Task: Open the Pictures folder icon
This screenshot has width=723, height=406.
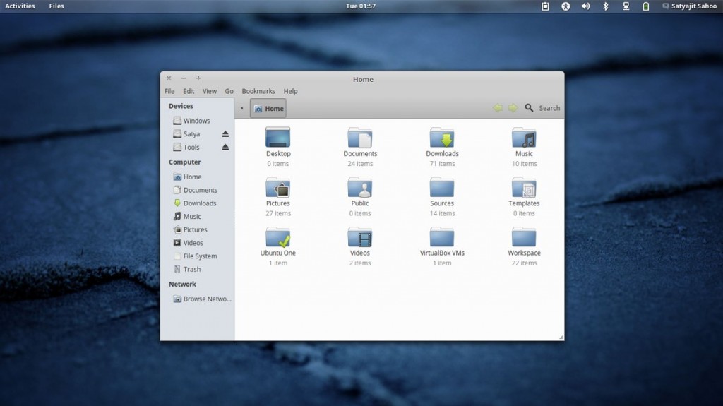Action: click(x=278, y=187)
